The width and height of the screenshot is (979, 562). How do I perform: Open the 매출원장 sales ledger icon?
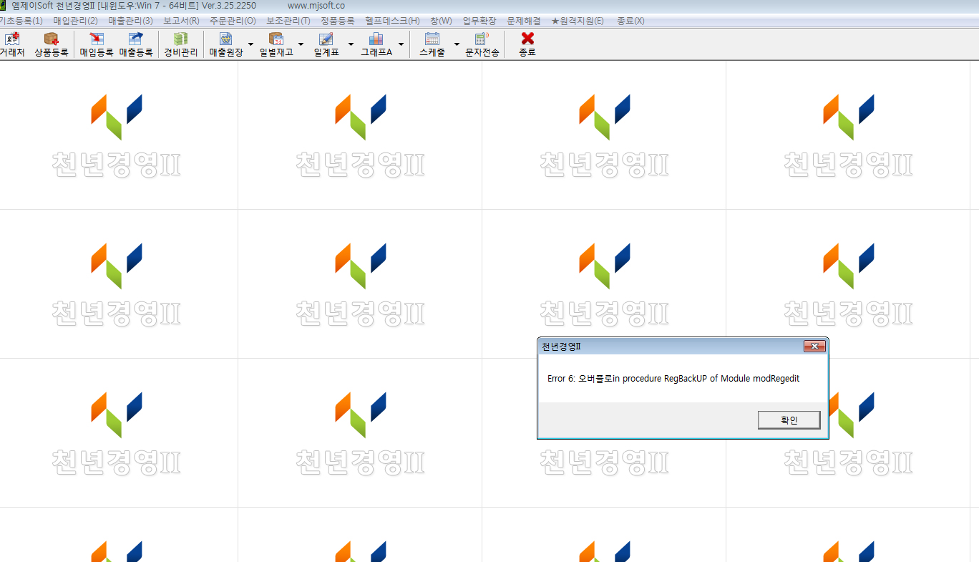click(x=226, y=44)
